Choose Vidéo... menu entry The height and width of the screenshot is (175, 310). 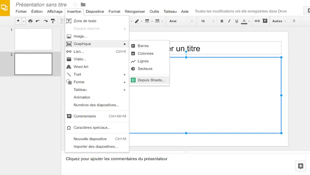[x=97, y=59]
